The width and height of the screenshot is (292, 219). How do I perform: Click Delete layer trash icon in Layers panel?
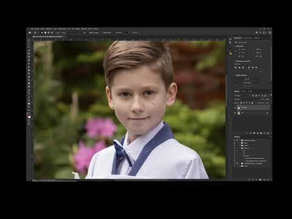click(268, 133)
